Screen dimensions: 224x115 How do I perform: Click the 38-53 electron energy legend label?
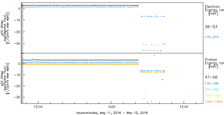(211, 27)
